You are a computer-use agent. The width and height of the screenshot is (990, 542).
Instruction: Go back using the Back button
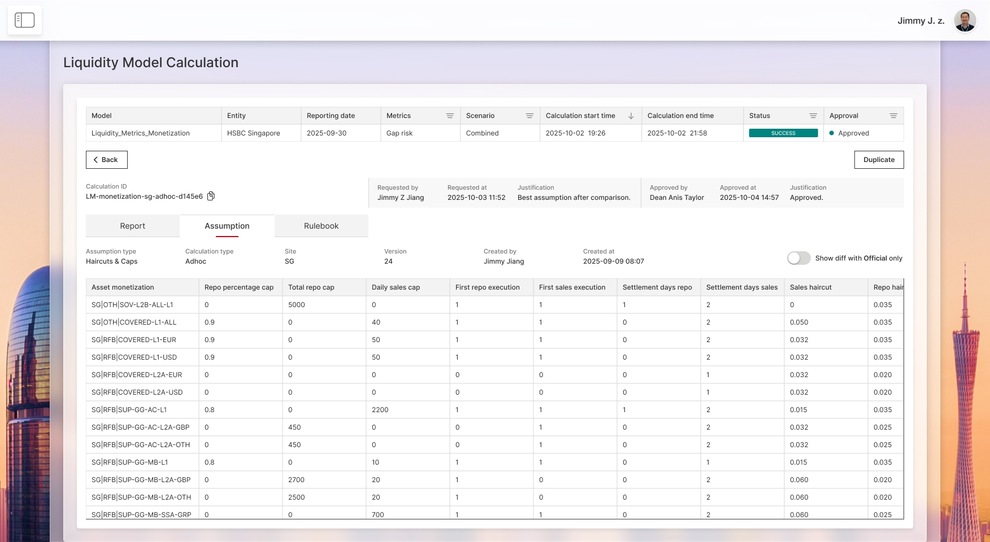(106, 160)
